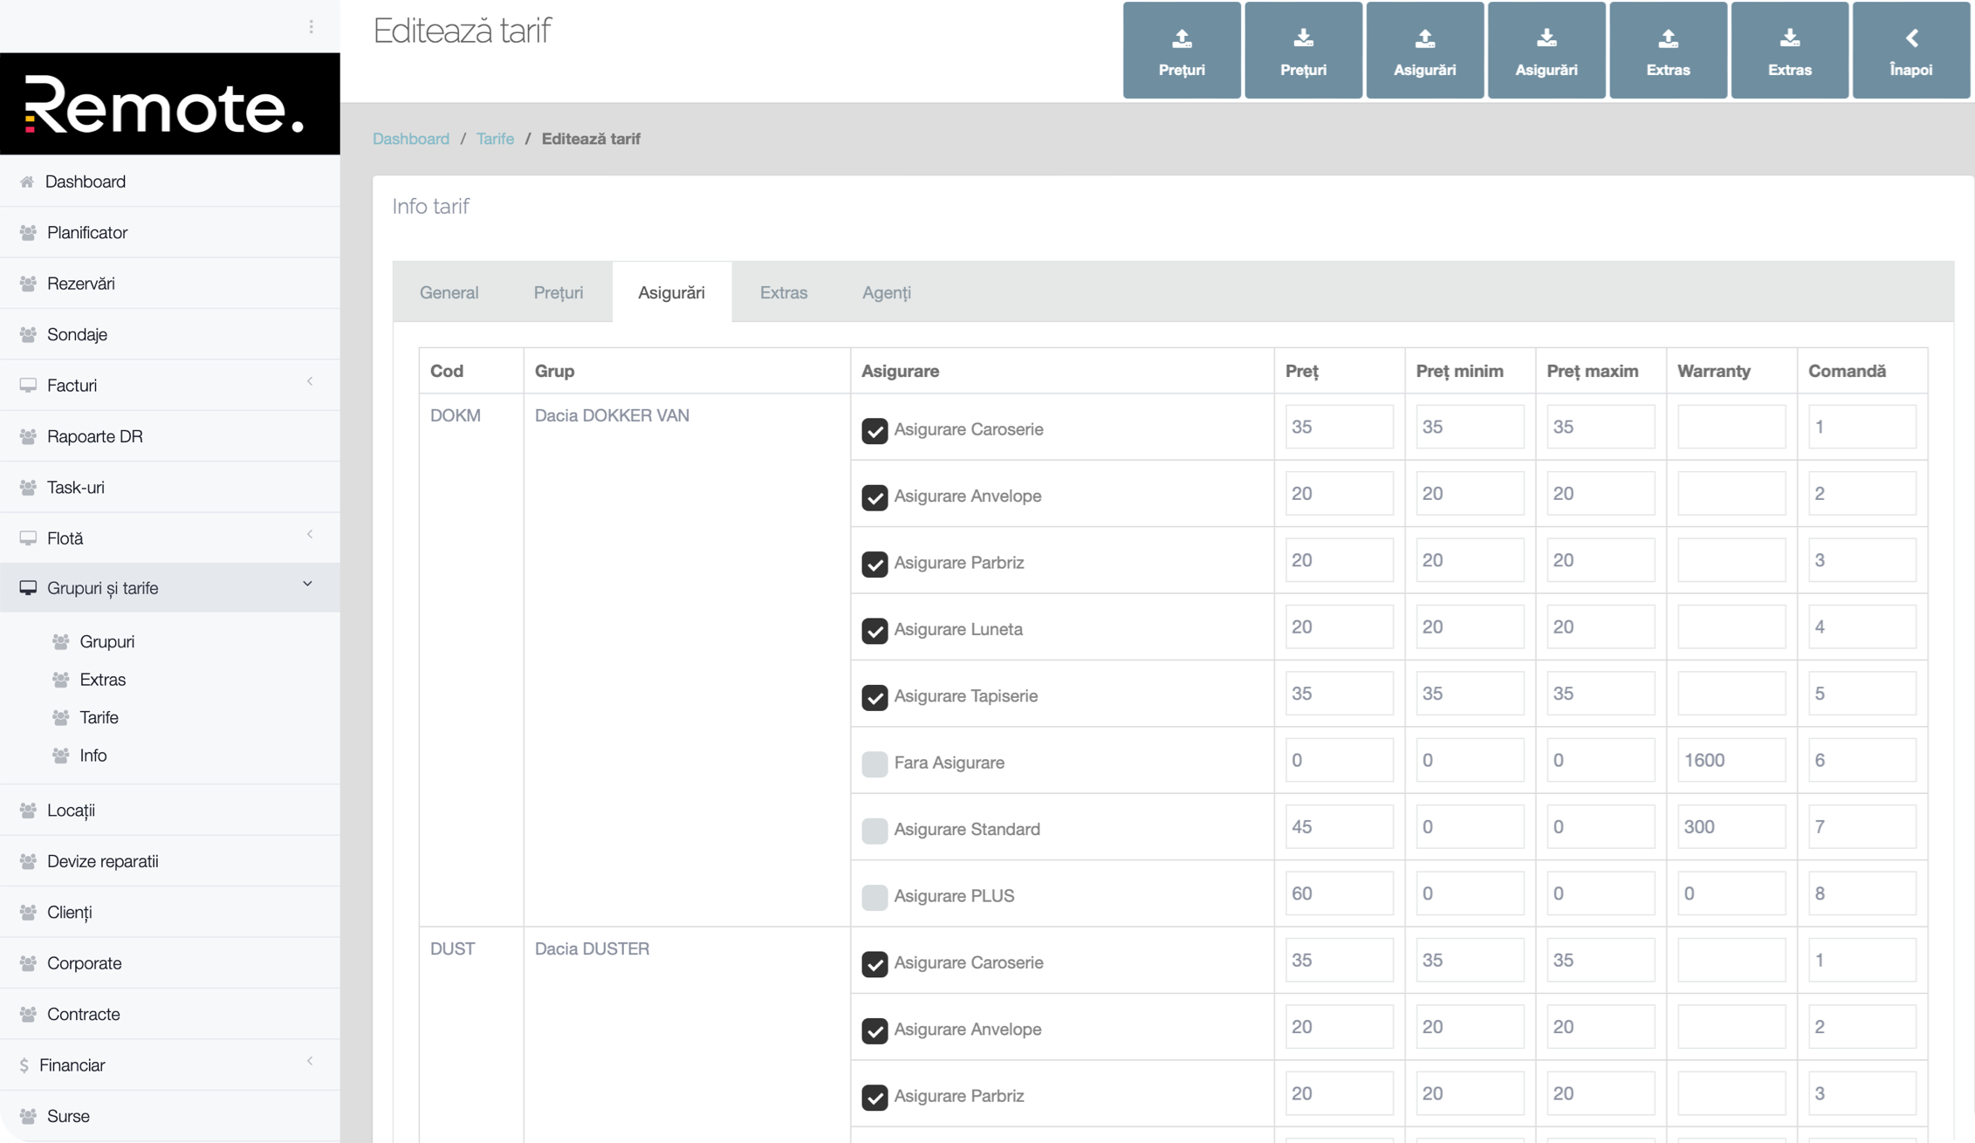Uncheck Asigurare Caroserie for Dacia DOKKER VAN
The height and width of the screenshot is (1143, 1975).
(x=874, y=430)
